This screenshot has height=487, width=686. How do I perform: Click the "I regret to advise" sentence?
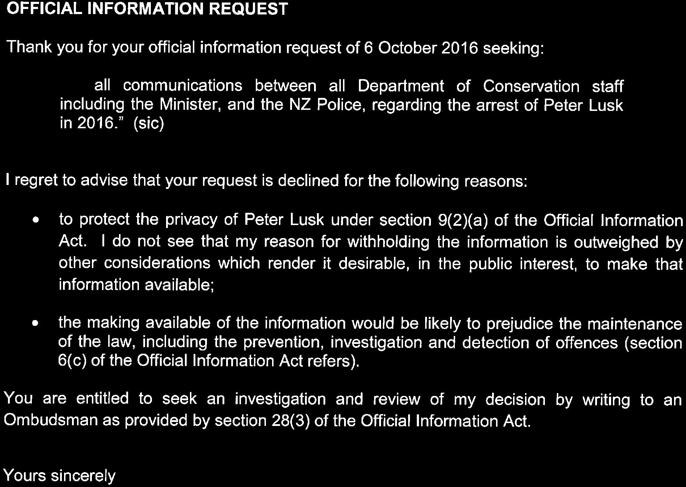coord(266,181)
